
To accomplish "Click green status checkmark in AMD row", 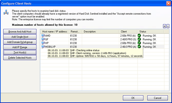I will click(x=139, y=35).
